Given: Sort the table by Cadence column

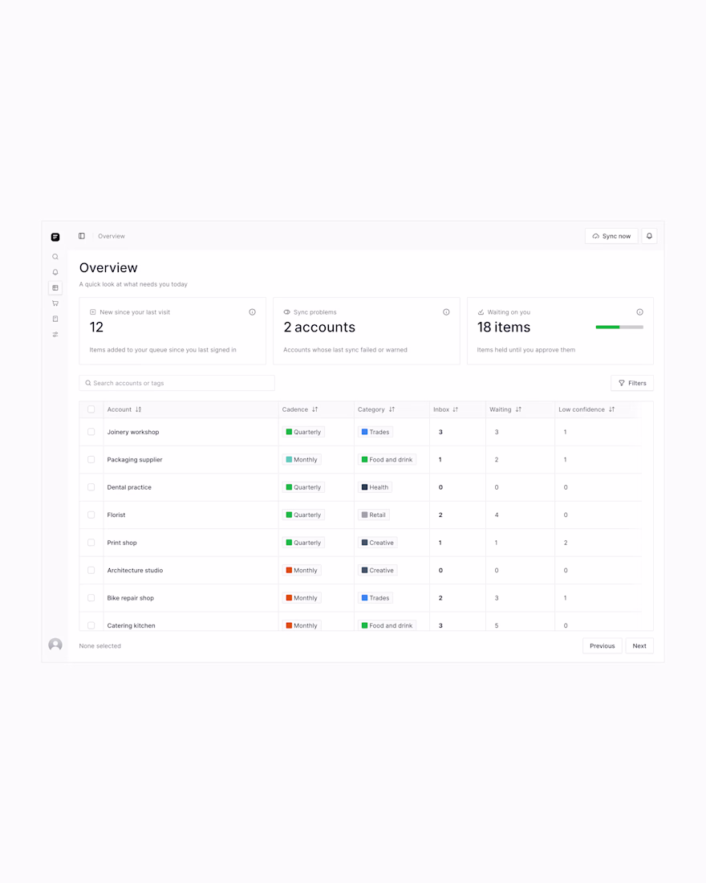Looking at the screenshot, I should coord(314,409).
